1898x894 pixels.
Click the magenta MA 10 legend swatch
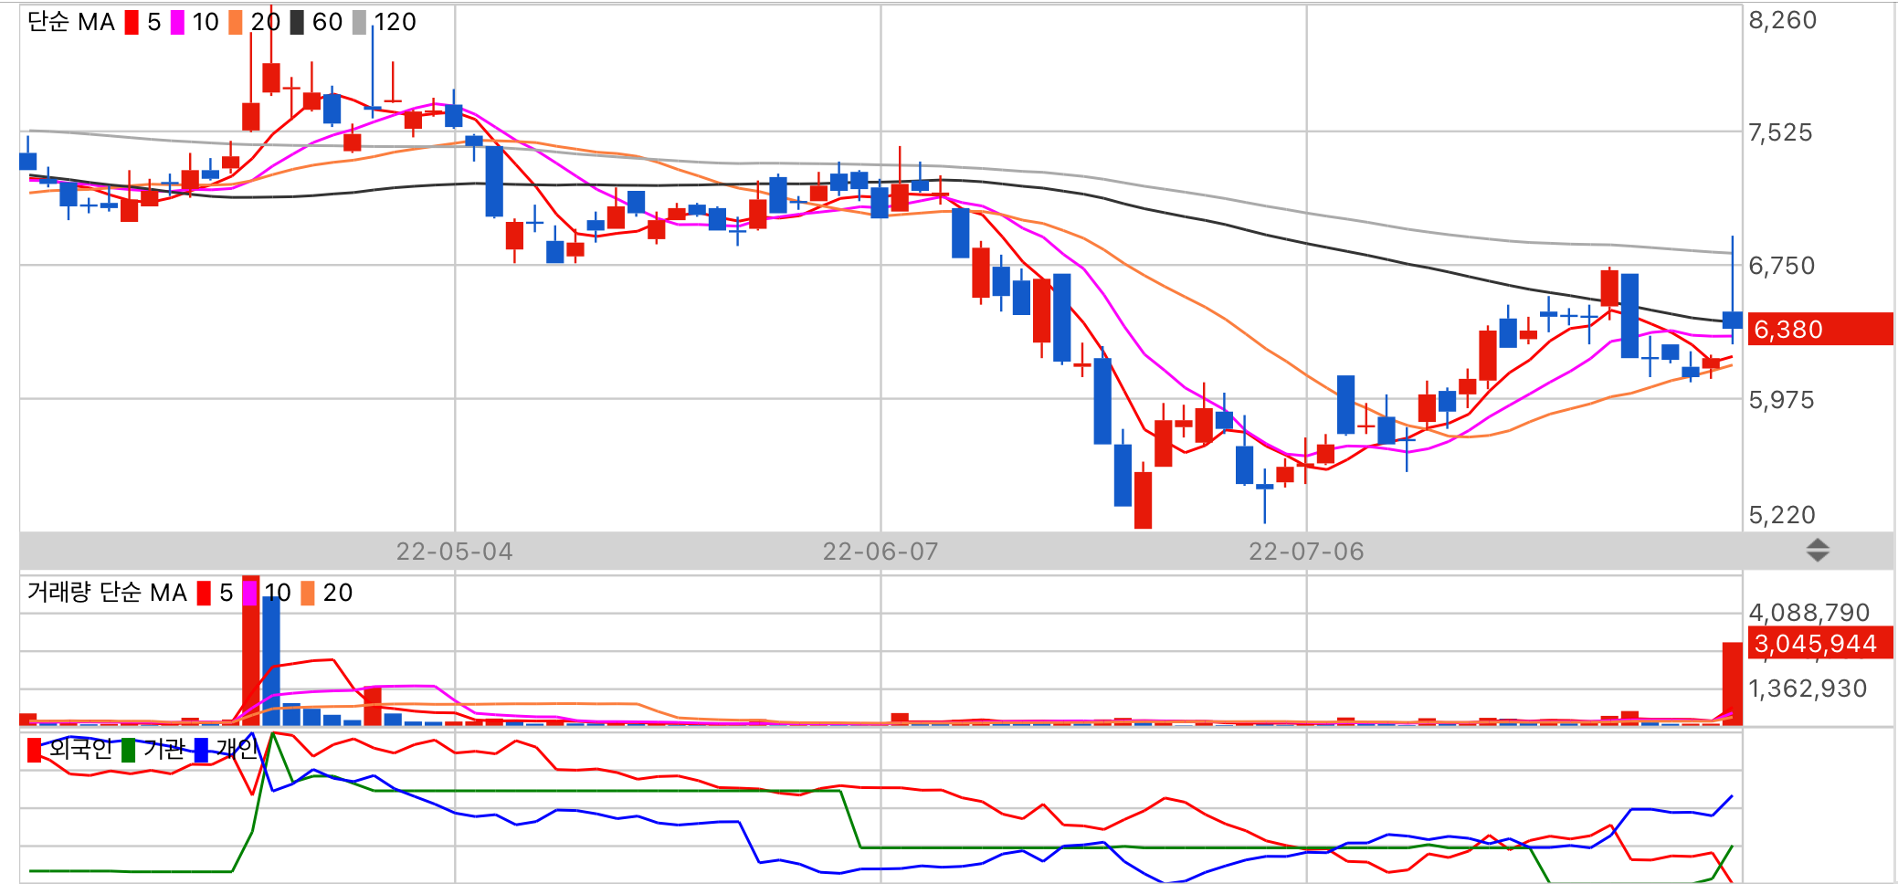177,22
